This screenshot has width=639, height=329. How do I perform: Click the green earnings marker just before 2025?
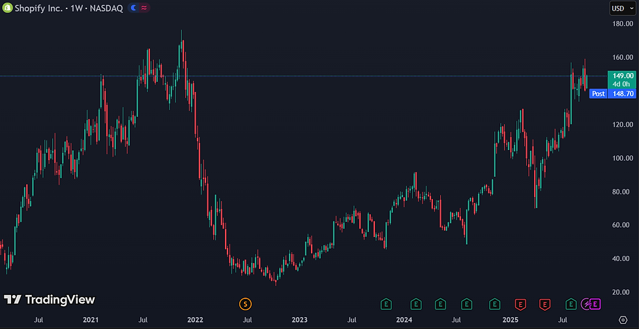click(x=494, y=304)
